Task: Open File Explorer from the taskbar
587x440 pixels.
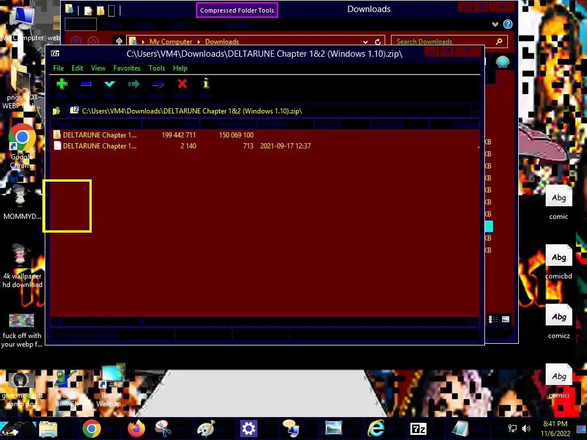Action: [x=48, y=429]
